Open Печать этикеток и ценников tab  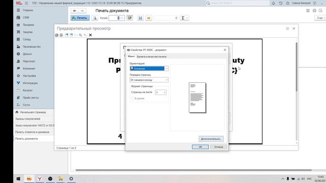32,132
